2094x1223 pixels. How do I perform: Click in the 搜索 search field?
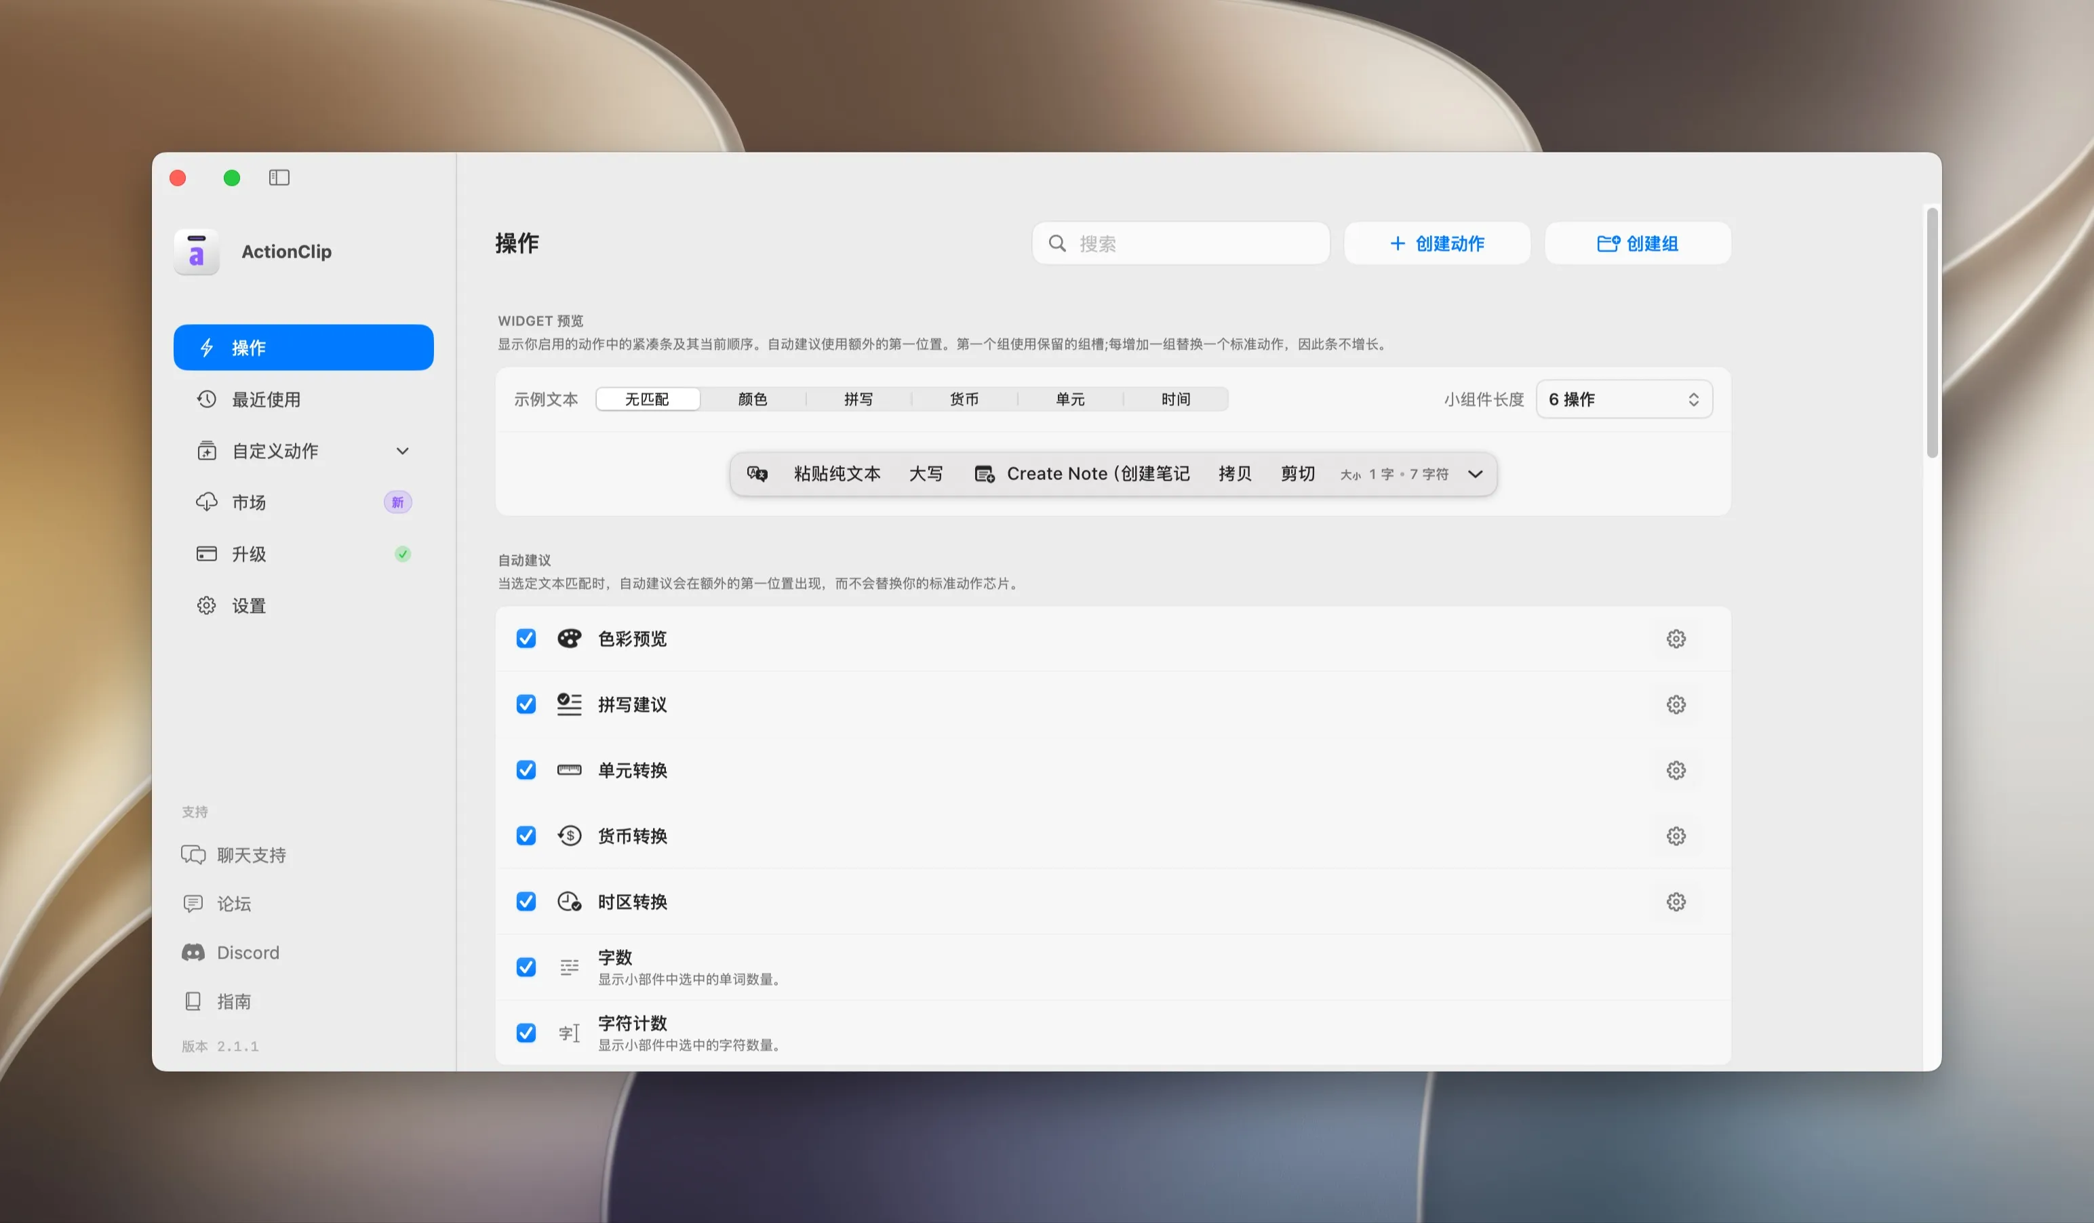click(x=1180, y=243)
